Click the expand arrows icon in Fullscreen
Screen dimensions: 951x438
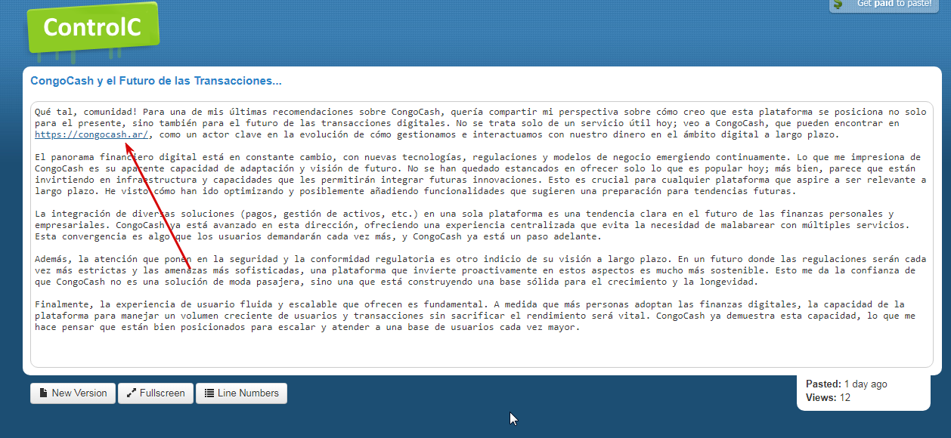pyautogui.click(x=132, y=393)
